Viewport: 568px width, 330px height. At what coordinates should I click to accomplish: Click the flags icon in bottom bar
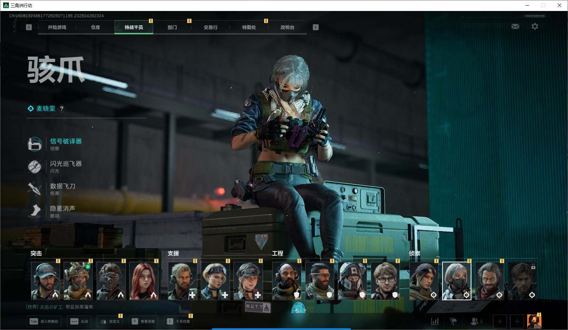point(453,321)
